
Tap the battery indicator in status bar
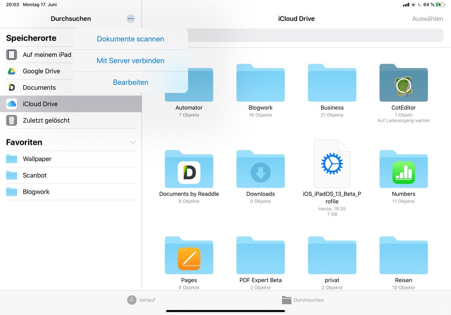pos(440,5)
